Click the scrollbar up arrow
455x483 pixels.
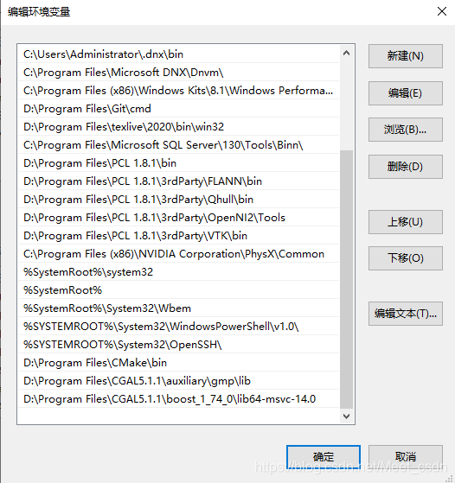[346, 53]
